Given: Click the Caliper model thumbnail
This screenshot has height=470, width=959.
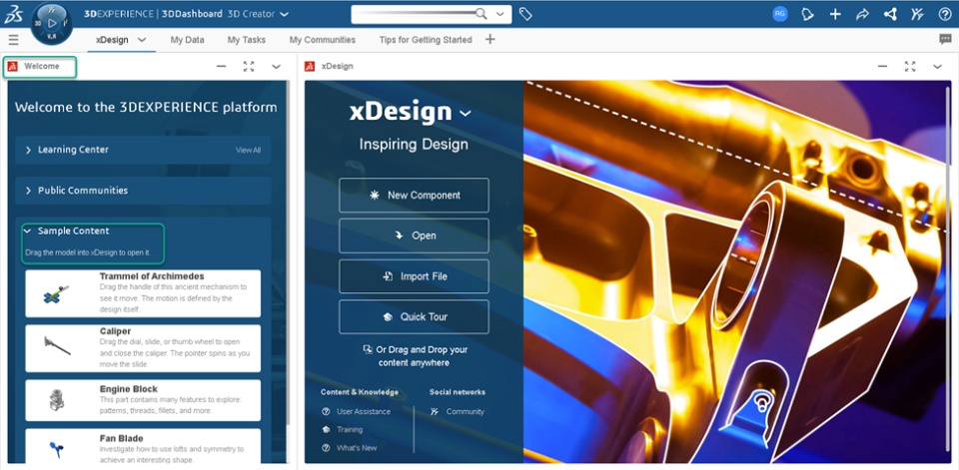Looking at the screenshot, I should [x=57, y=345].
